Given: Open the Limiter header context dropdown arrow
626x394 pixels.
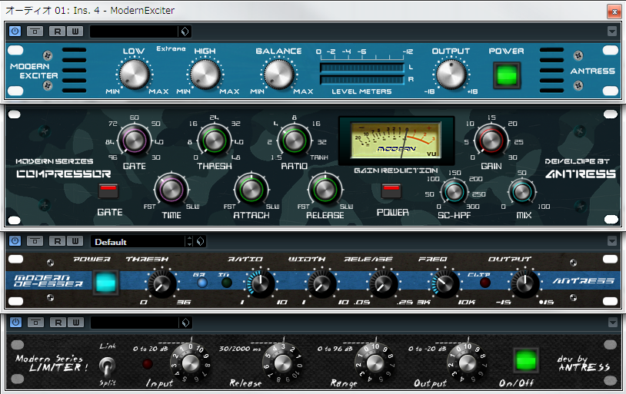Looking at the screenshot, I should [x=612, y=322].
